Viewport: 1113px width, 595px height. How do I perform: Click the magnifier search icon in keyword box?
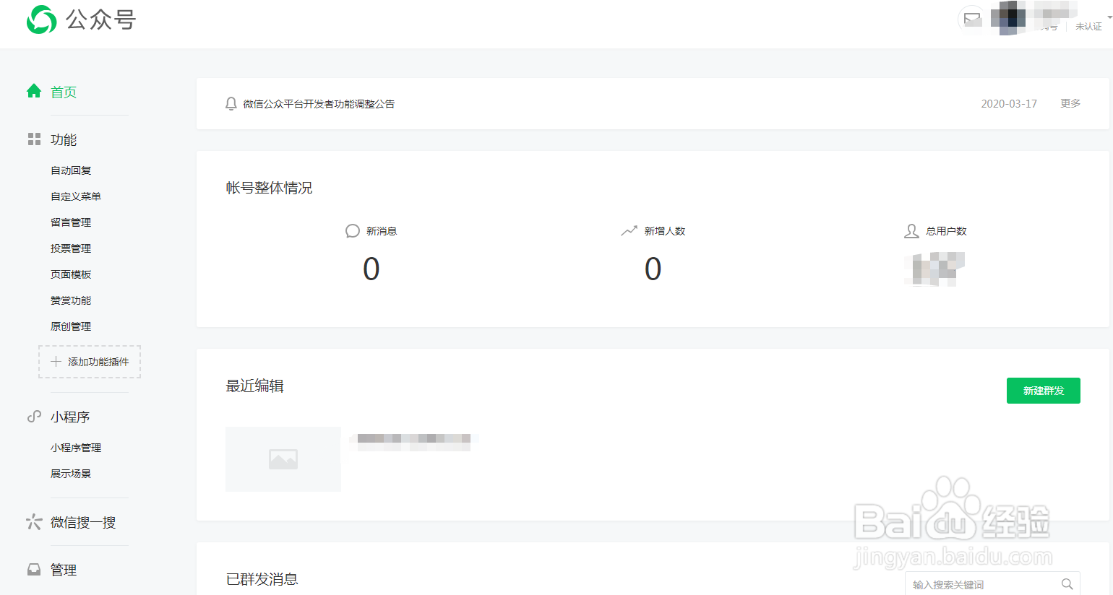(1067, 583)
